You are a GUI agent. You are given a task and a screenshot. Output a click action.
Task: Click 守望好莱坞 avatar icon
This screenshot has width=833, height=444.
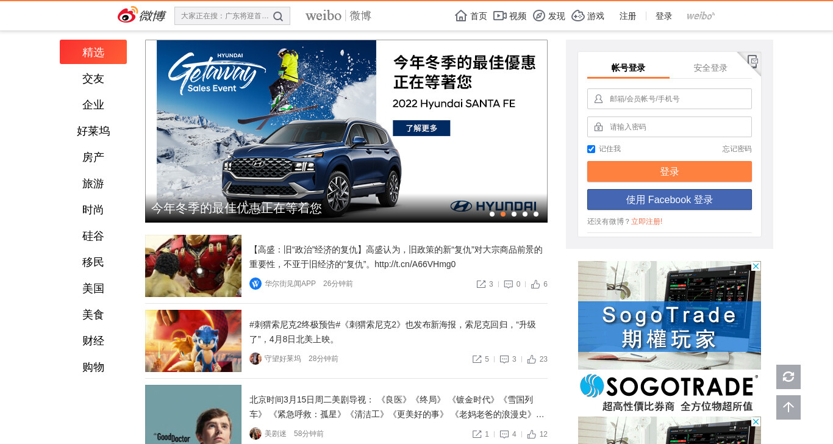click(256, 359)
